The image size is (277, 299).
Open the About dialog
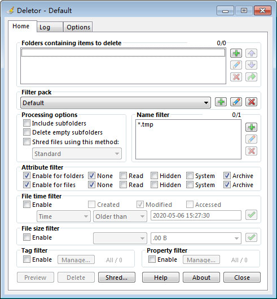[201, 278]
